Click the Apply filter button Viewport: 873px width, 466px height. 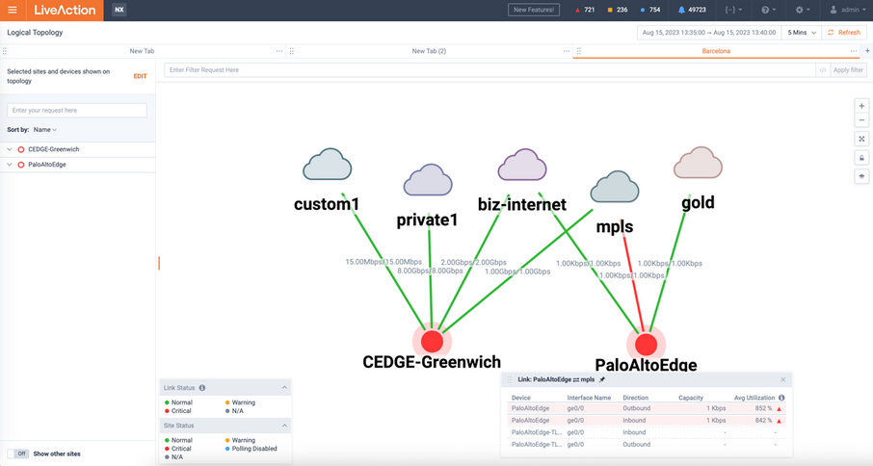tap(848, 70)
